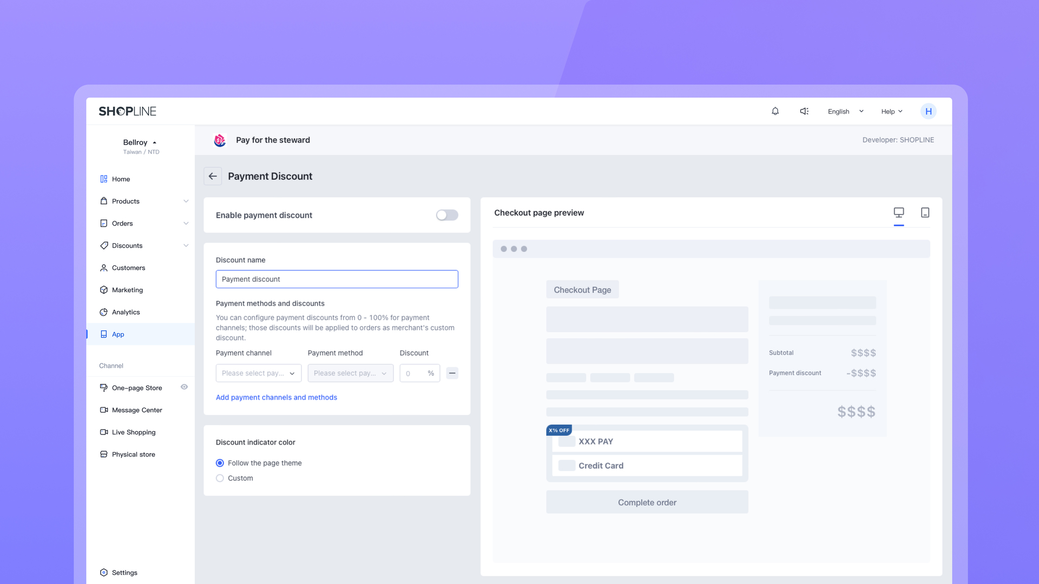Open the Payment channel dropdown

pos(258,373)
